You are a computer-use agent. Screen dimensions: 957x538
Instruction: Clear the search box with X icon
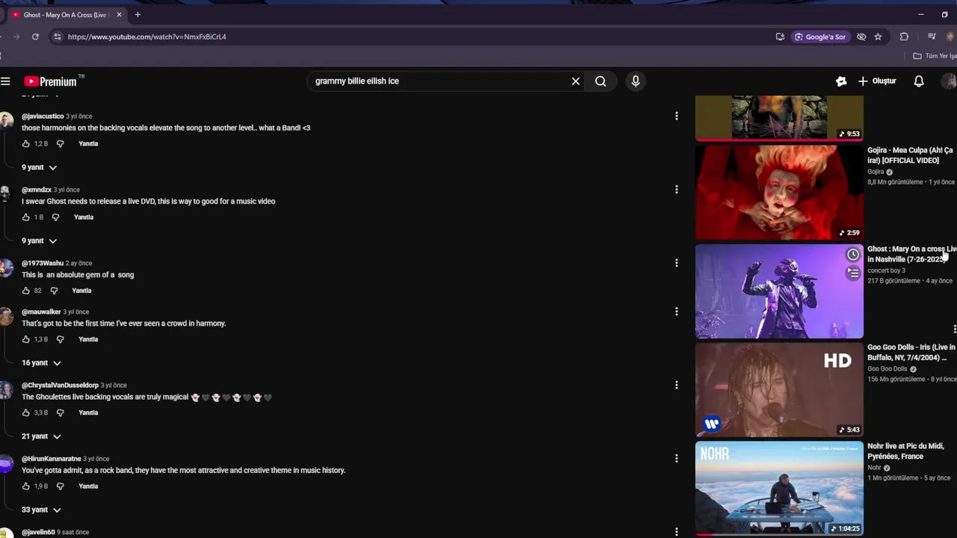click(576, 81)
